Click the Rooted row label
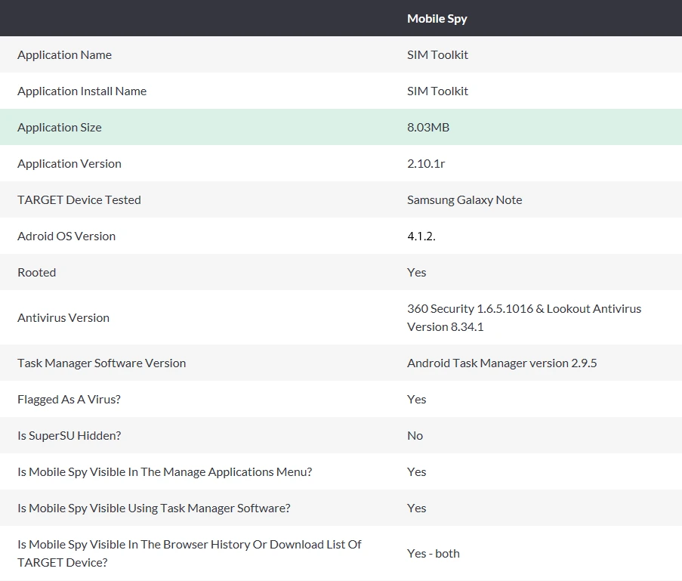The width and height of the screenshot is (682, 581). [36, 273]
